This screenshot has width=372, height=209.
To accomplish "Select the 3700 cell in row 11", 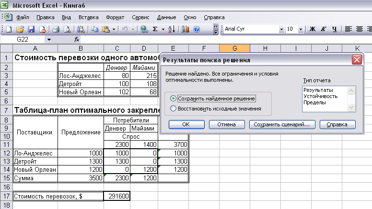I will 173,144.
